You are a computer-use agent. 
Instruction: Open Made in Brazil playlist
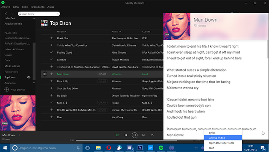tap(12, 66)
